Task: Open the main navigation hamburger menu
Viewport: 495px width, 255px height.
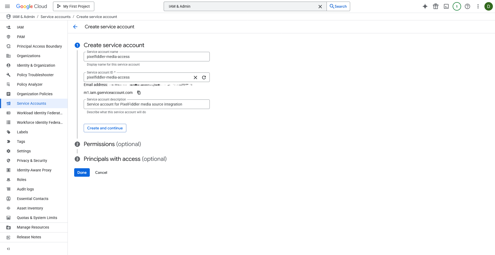Action: 7,6
